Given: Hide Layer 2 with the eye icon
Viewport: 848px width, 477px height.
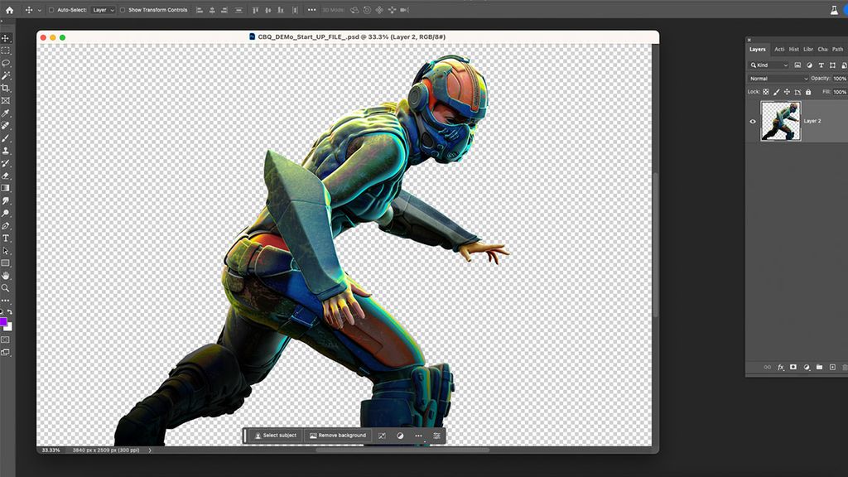Looking at the screenshot, I should (x=754, y=121).
